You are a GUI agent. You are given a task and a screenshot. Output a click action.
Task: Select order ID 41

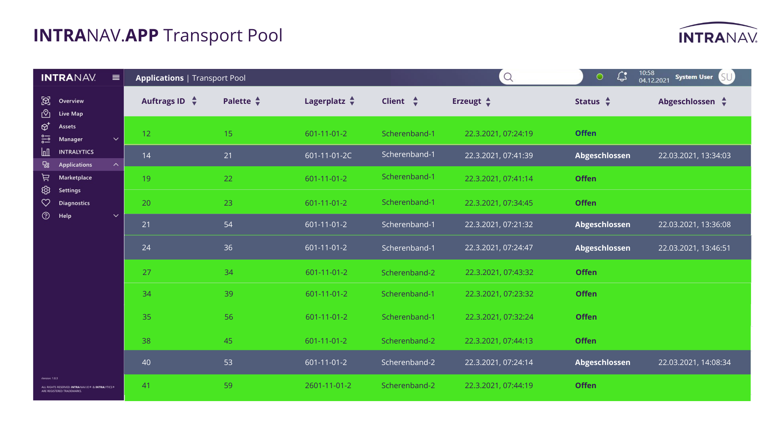(x=146, y=385)
